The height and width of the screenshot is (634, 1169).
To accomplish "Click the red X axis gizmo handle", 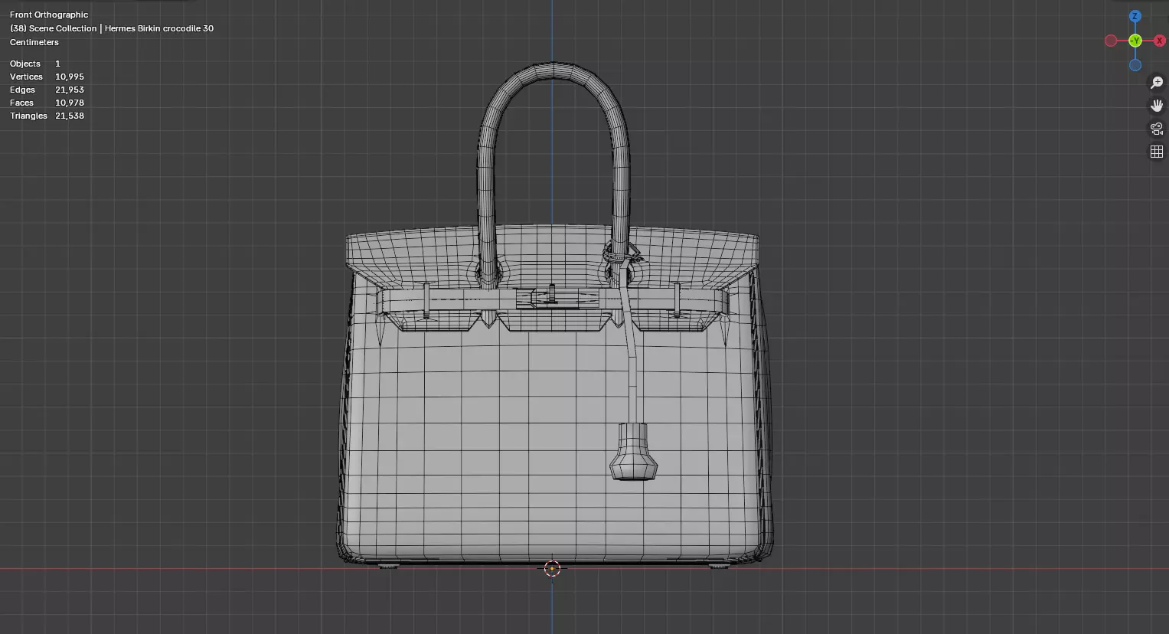I will tap(1159, 41).
